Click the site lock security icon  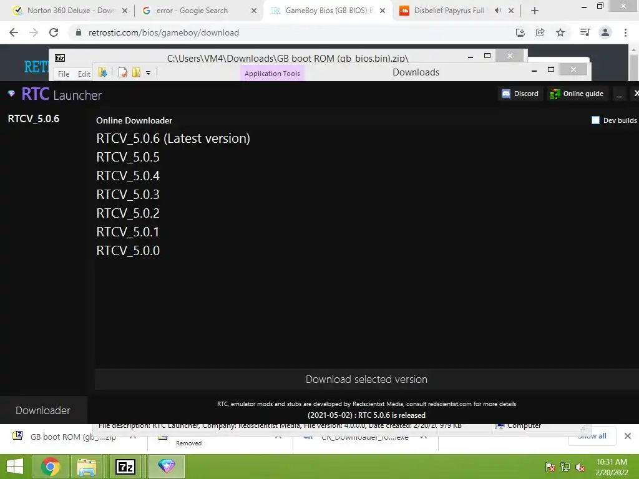tap(79, 32)
